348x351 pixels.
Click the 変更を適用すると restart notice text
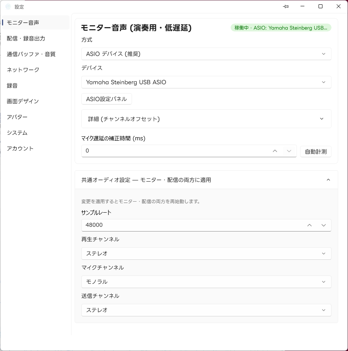pos(141,202)
